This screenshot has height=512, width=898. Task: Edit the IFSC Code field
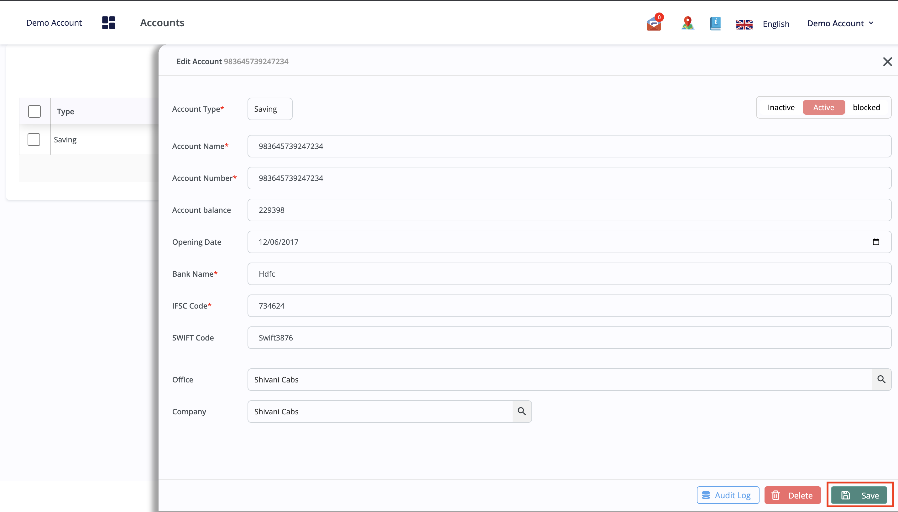point(569,306)
